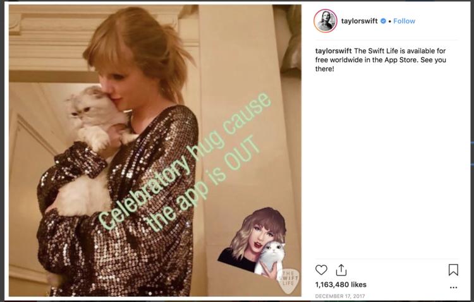Viewport: 474px width, 302px height.
Task: Click the caption sentence mentioning the App Store
Action: [380, 56]
